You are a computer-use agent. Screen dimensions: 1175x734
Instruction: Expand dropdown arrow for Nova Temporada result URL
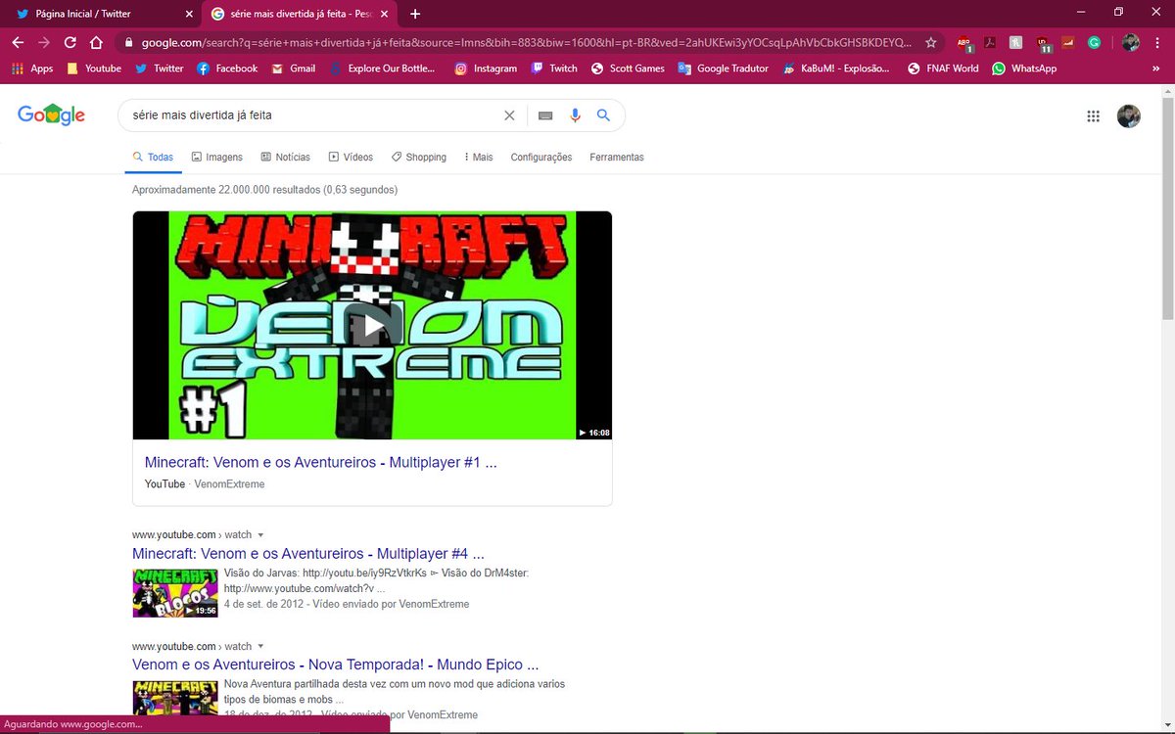[x=260, y=647]
